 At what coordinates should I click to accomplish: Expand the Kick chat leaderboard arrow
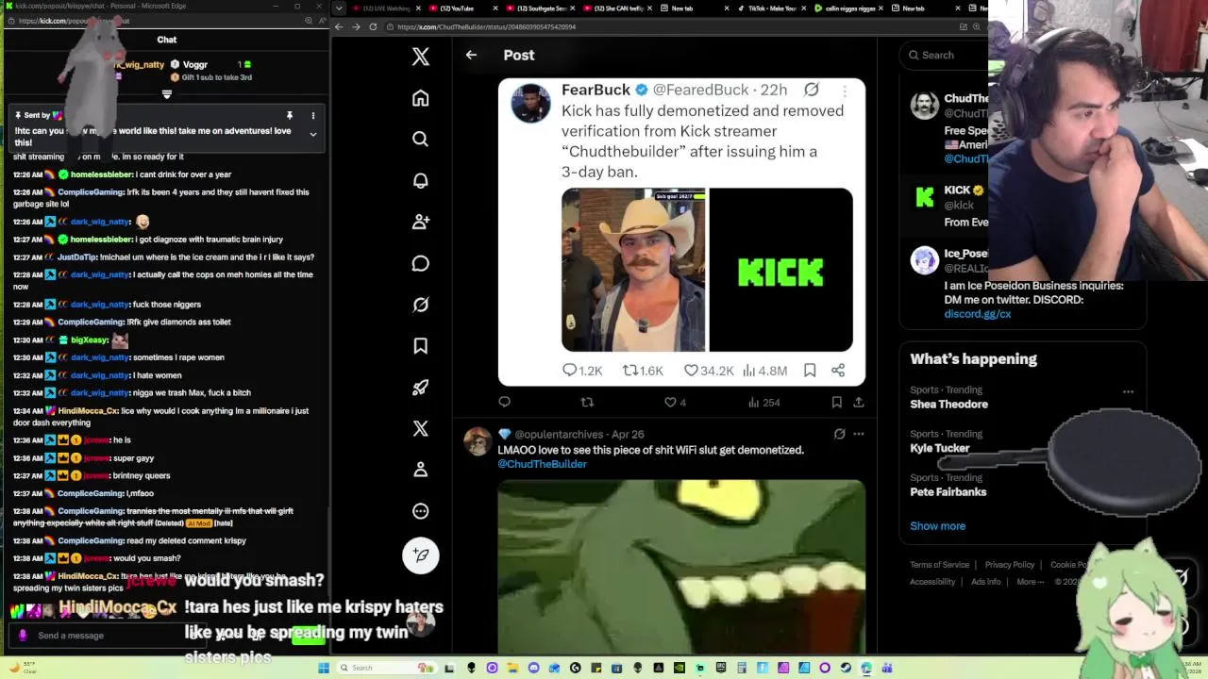[x=167, y=94]
